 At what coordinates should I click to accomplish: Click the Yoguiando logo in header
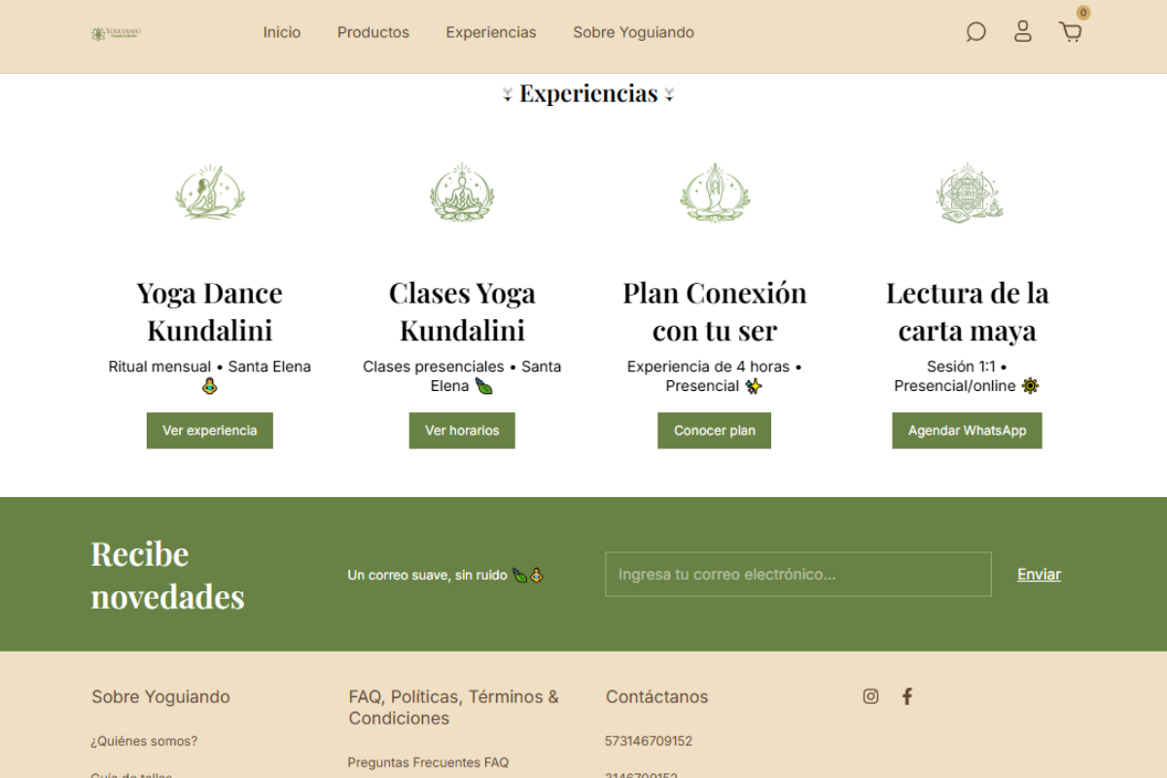click(116, 33)
